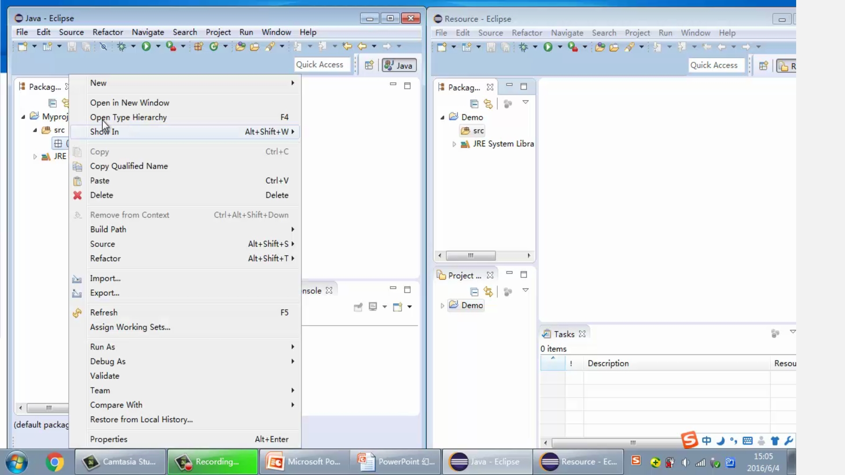This screenshot has width=845, height=475.
Task: Click New Java Class icon in Java toolbar
Action: (214, 46)
